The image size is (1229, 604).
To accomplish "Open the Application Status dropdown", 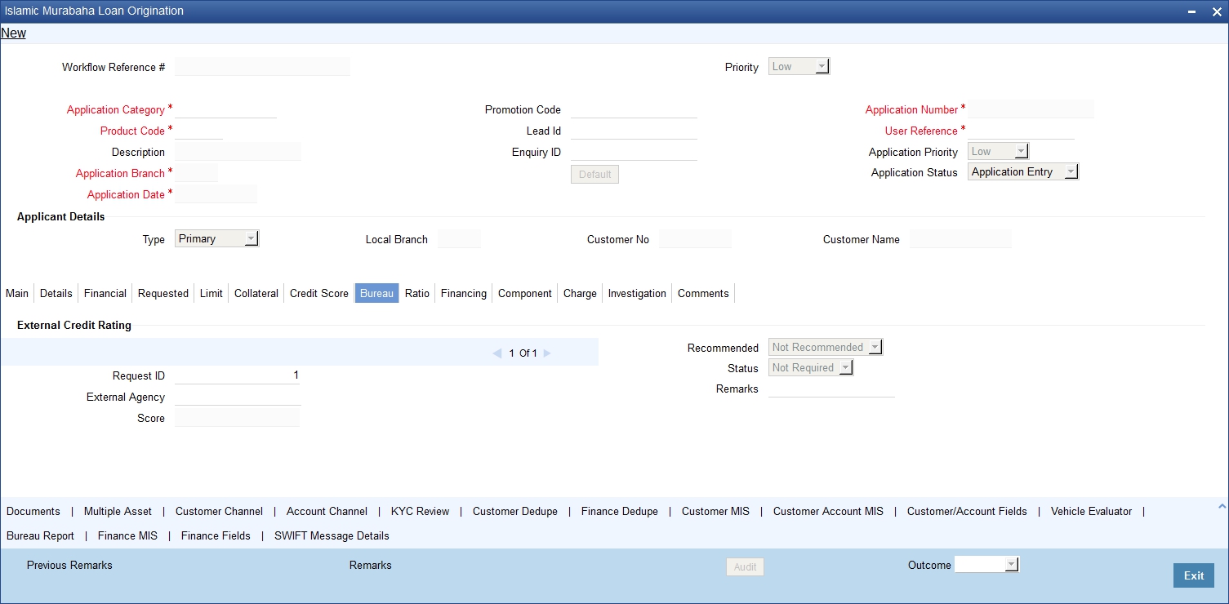I will click(x=1023, y=171).
